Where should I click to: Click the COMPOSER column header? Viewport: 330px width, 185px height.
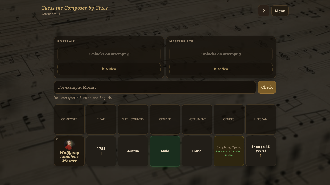pyautogui.click(x=69, y=119)
